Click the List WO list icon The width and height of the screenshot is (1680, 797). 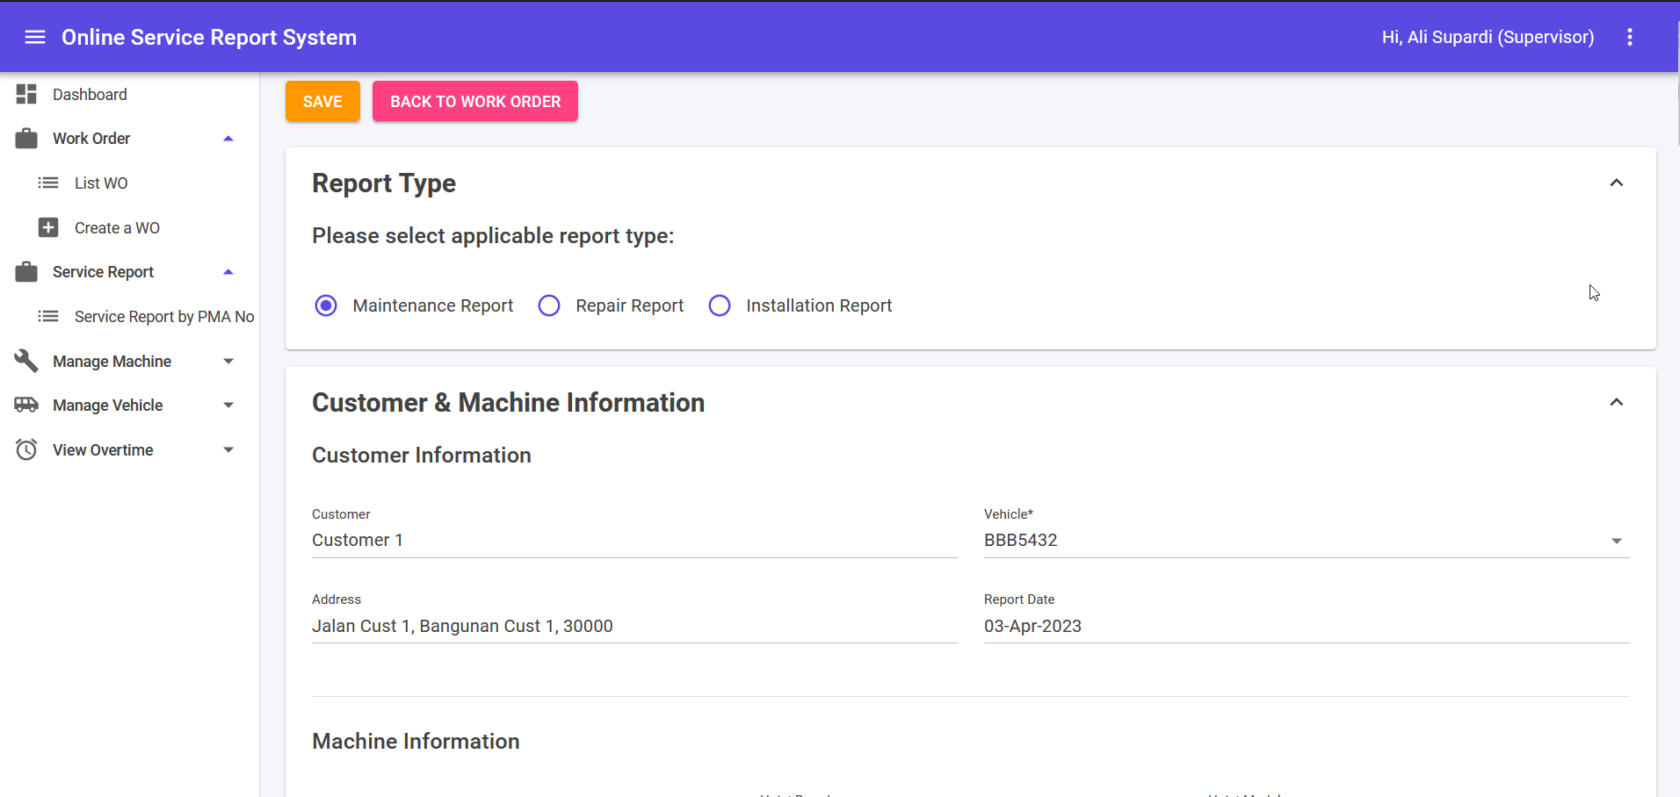click(x=48, y=183)
